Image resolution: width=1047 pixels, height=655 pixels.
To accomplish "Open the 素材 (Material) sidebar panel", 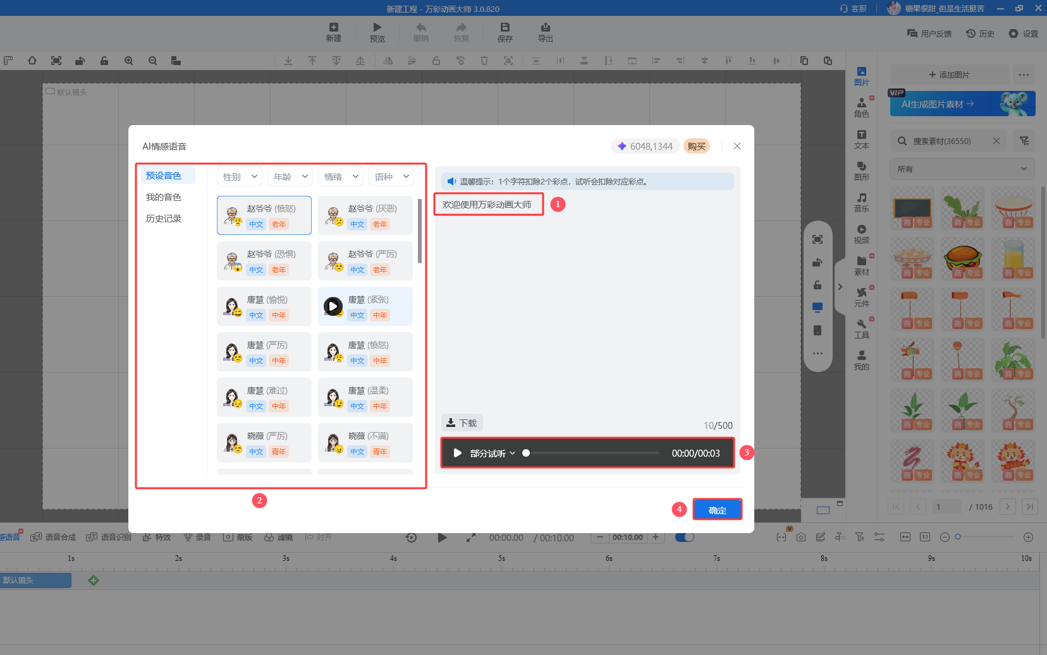I will (861, 266).
